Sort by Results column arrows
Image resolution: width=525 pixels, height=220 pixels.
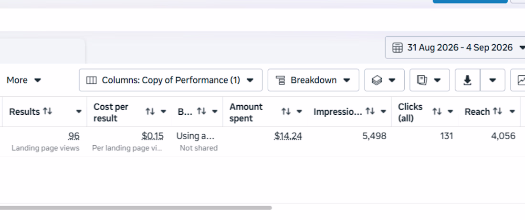tap(47, 111)
